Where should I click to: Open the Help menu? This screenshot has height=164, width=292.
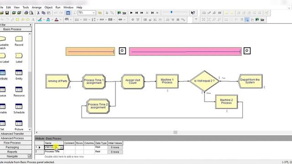79,7
